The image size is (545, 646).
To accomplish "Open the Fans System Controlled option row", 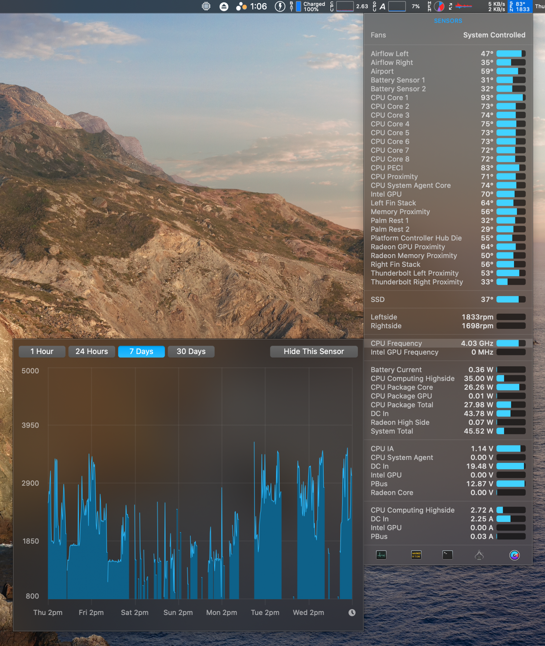I will (x=448, y=35).
